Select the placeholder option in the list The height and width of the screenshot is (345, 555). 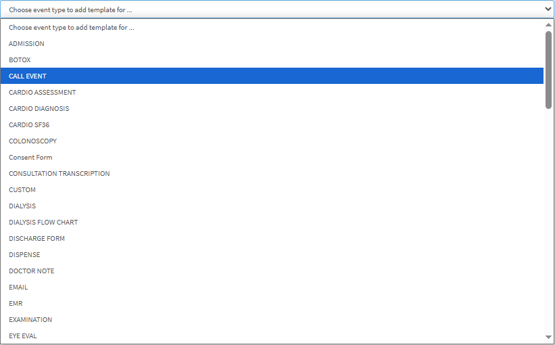[272, 27]
